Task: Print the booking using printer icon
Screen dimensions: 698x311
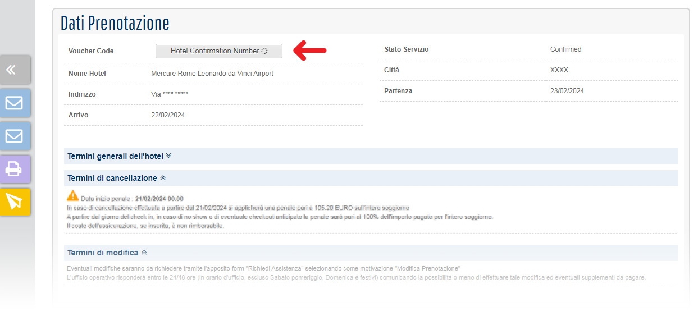Action: [x=15, y=169]
